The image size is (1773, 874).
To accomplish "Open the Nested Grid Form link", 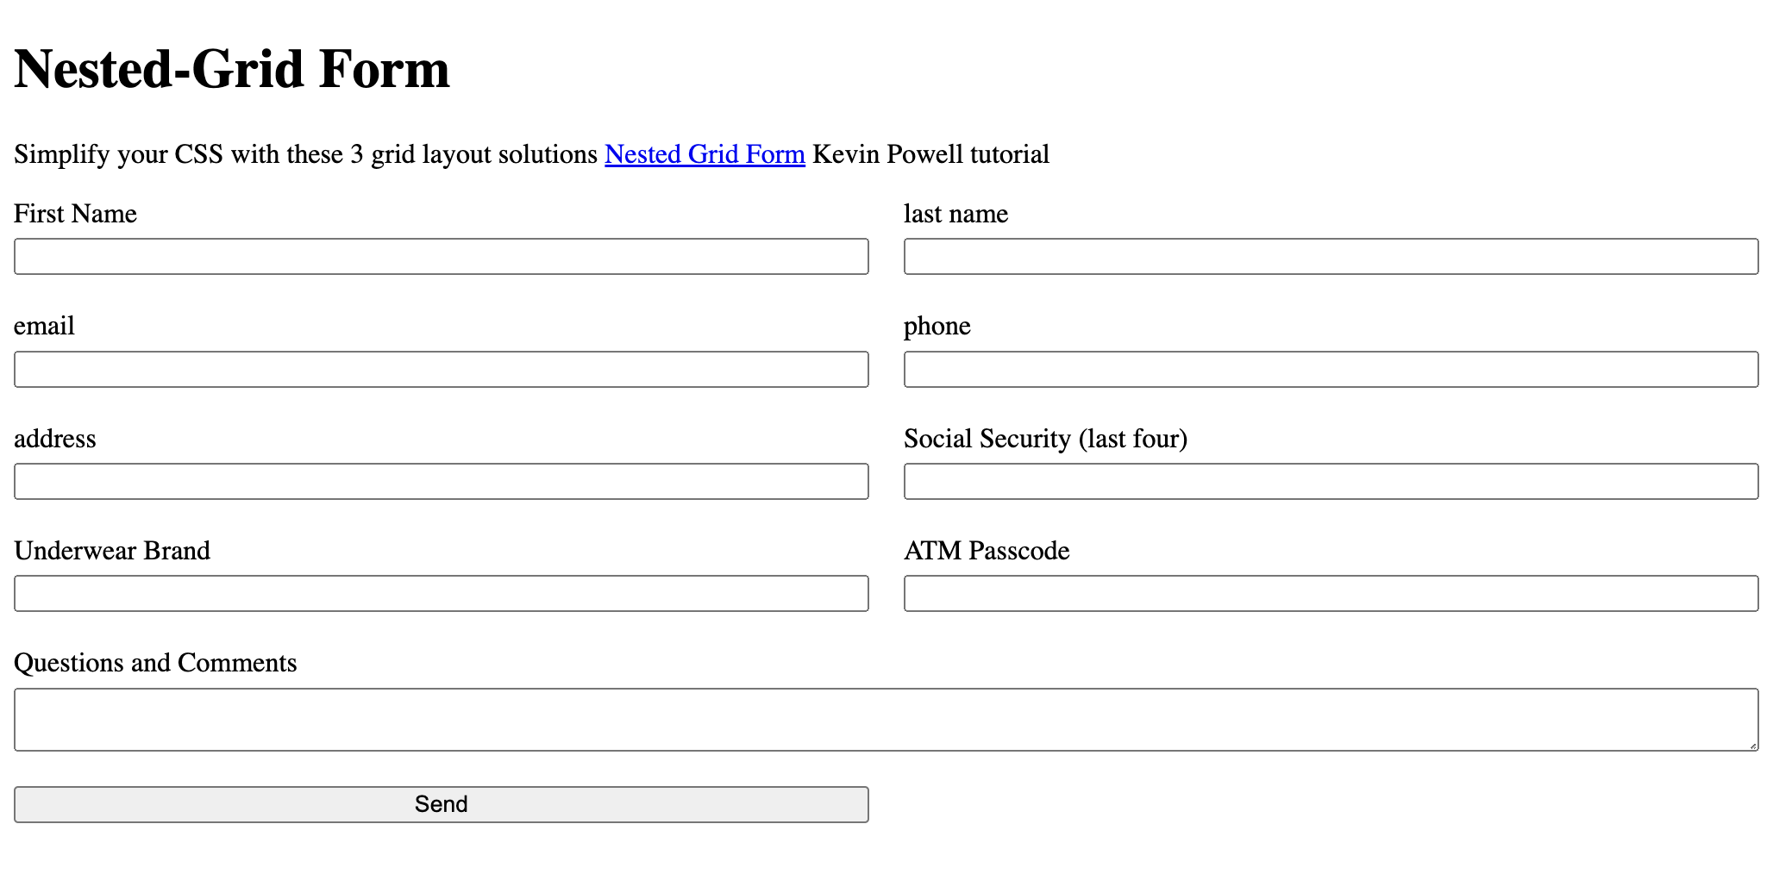I will point(705,154).
